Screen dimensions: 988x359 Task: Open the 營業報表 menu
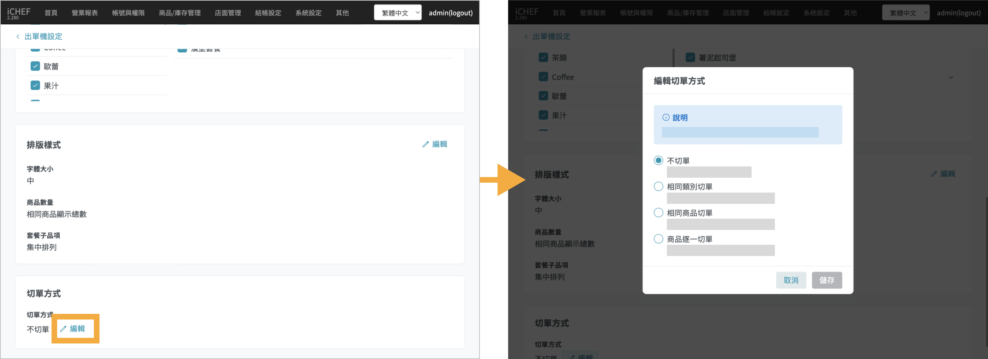[84, 13]
